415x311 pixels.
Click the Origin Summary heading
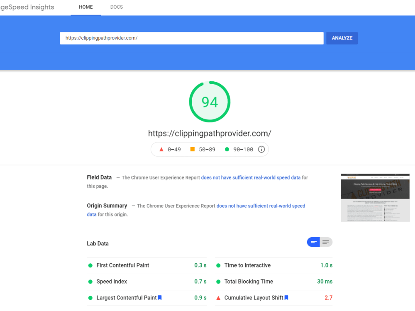107,206
